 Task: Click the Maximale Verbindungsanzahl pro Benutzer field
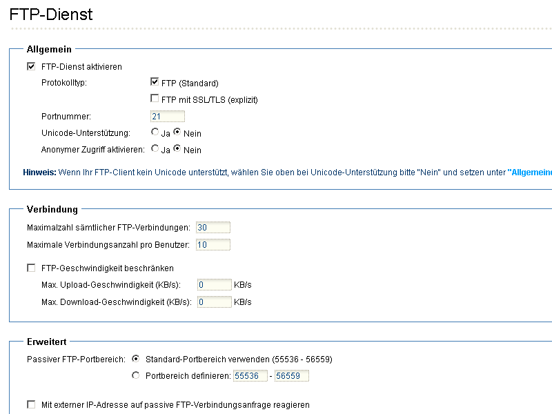click(213, 245)
